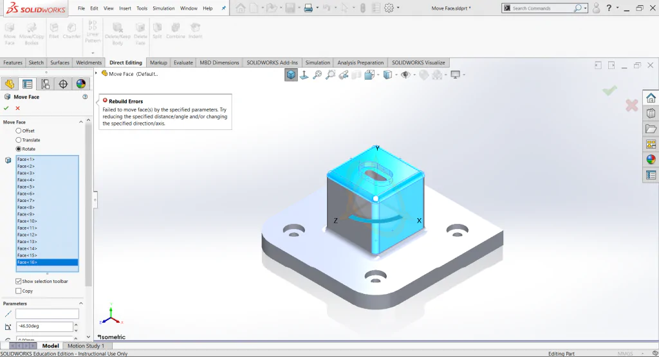Open File Explorer folder icon in task pane
This screenshot has width=659, height=357.
651,129
